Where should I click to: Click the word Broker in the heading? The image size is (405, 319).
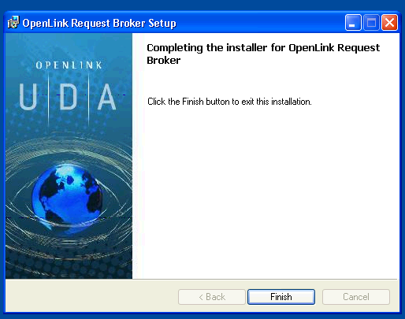(x=164, y=61)
